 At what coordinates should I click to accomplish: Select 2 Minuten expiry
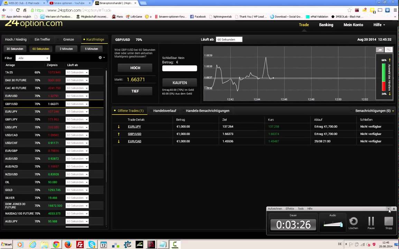coord(66,49)
